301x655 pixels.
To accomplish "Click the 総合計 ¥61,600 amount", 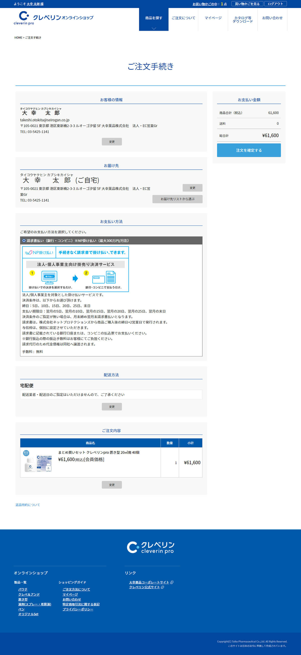I will [270, 135].
